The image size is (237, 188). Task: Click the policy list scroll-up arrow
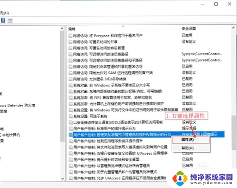click(233, 28)
